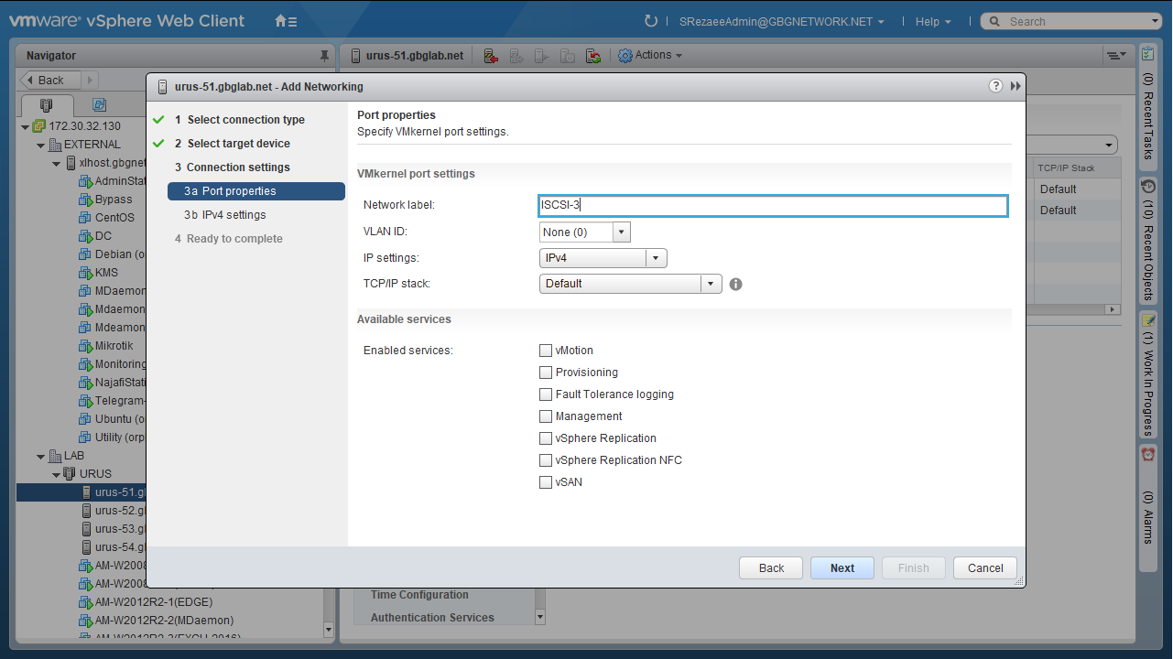Open the vSphere Web Client home menu icon

point(286,21)
